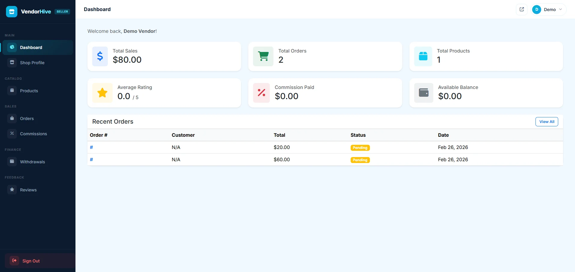Open Withdrawals via its wallet icon
575x272 pixels.
click(12, 162)
